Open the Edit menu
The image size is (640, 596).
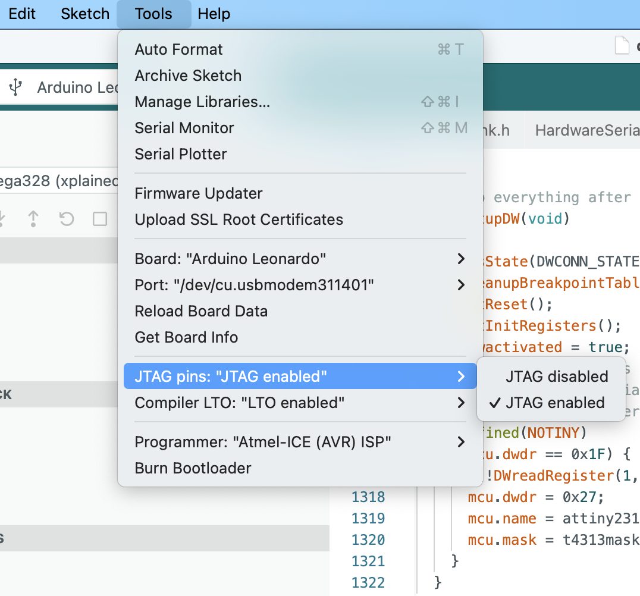[x=22, y=14]
